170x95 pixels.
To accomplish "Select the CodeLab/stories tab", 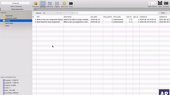I will pyautogui.click(x=17, y=9).
